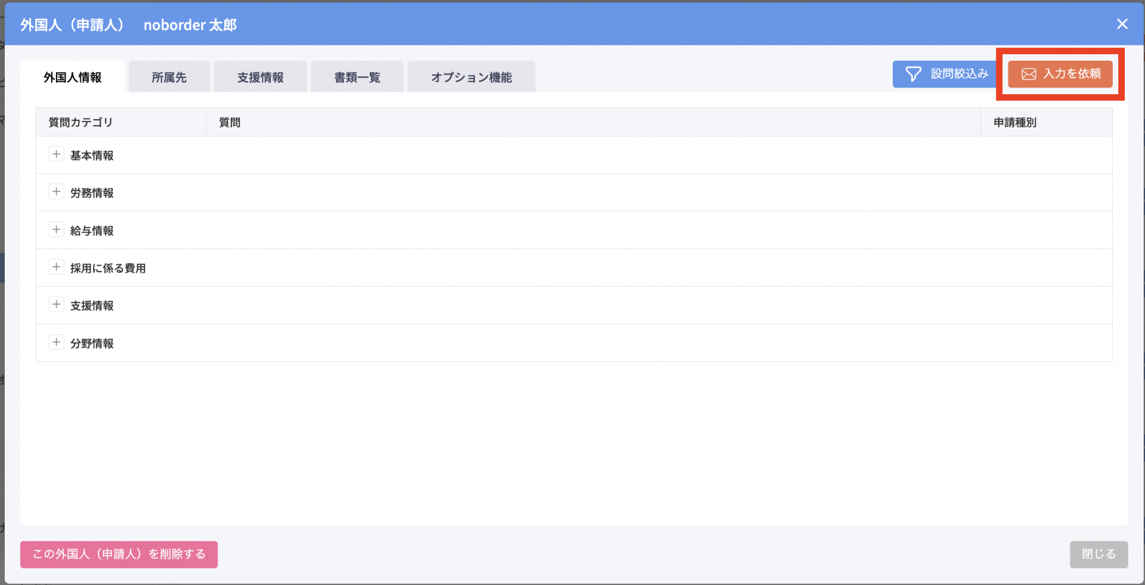Click the 申請種別 column header
Screen dimensions: 1145x585
pos(1014,122)
